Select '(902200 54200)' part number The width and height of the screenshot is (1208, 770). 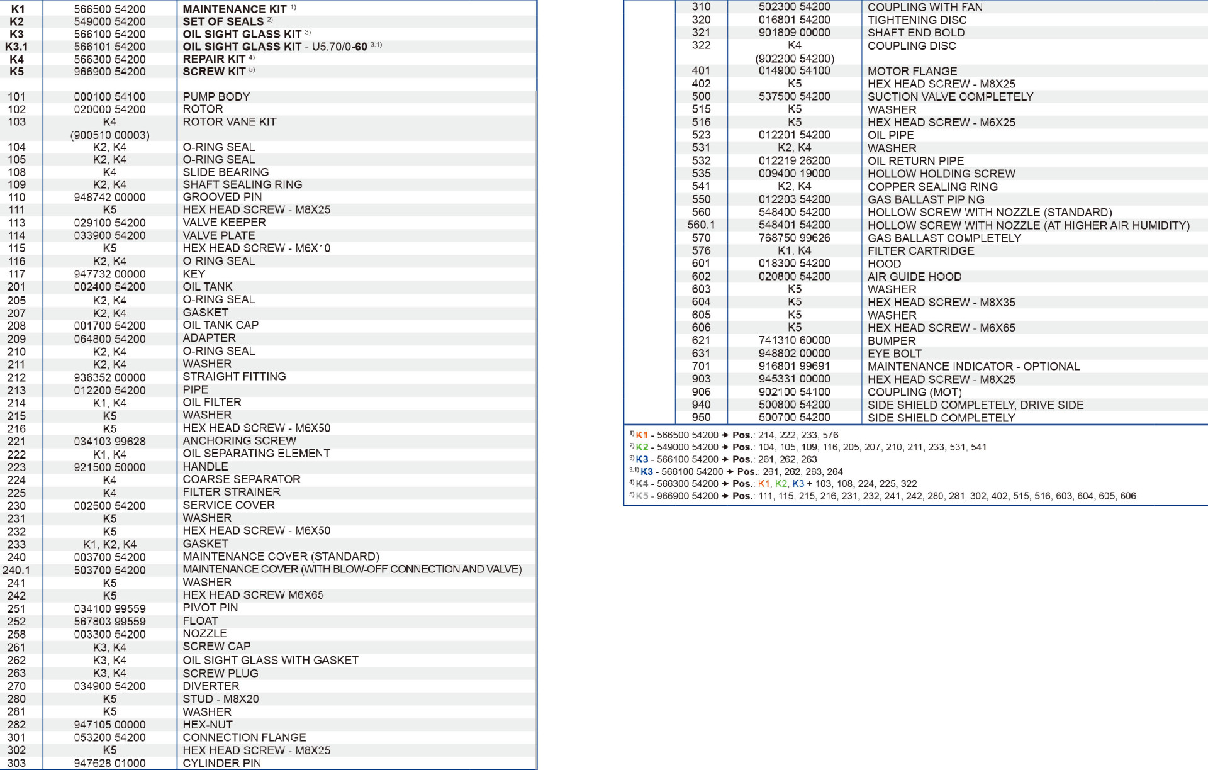point(795,59)
